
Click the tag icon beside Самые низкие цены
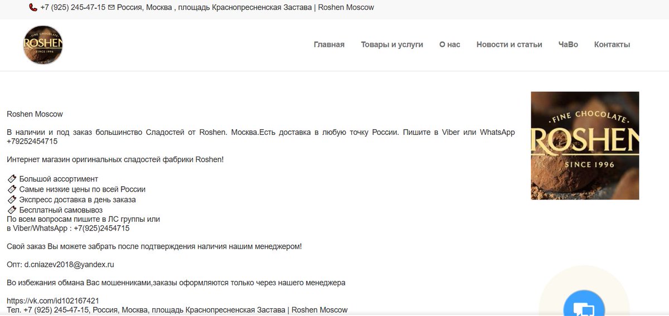pos(12,189)
